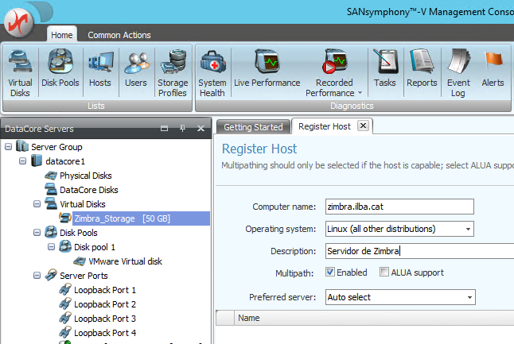
Task: Click the Loopback Port 1 icon
Action: click(x=65, y=290)
